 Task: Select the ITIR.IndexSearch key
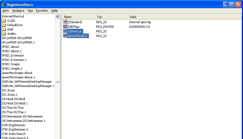(x=14, y=134)
